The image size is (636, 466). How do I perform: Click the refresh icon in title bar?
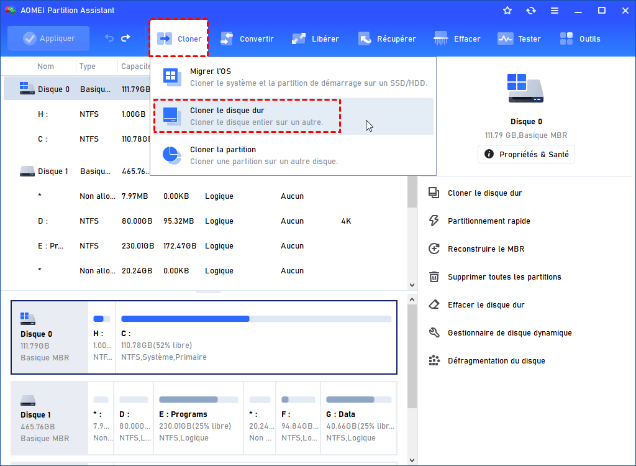click(x=530, y=11)
